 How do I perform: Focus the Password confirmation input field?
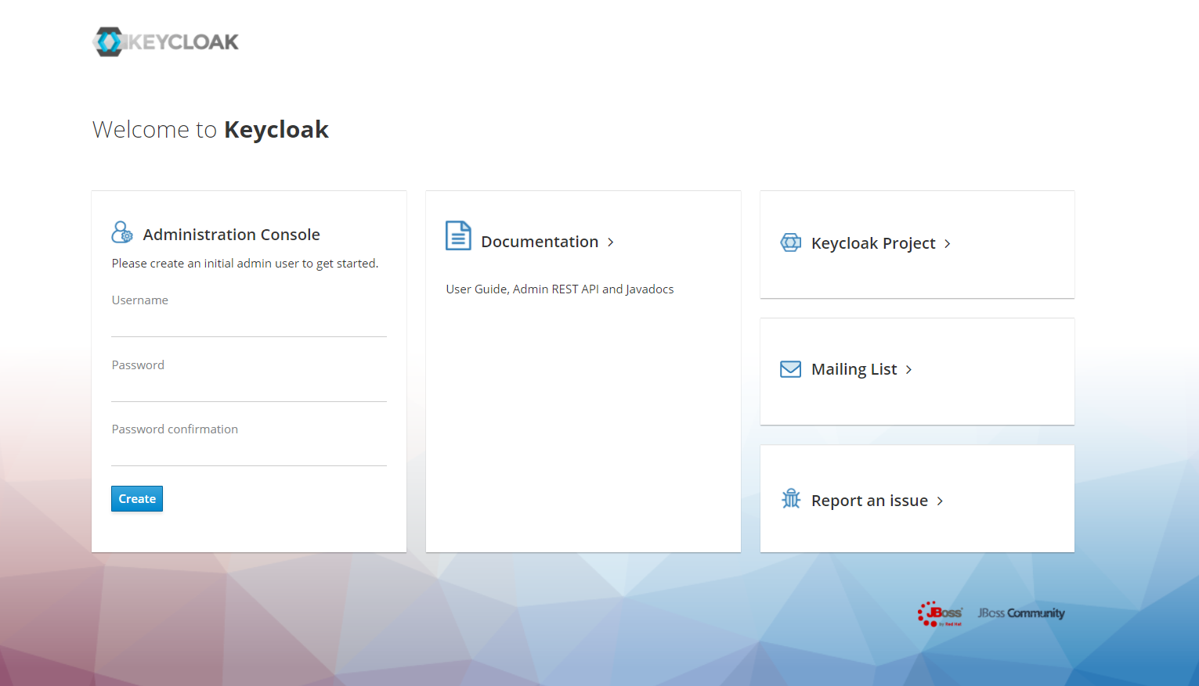(x=249, y=452)
